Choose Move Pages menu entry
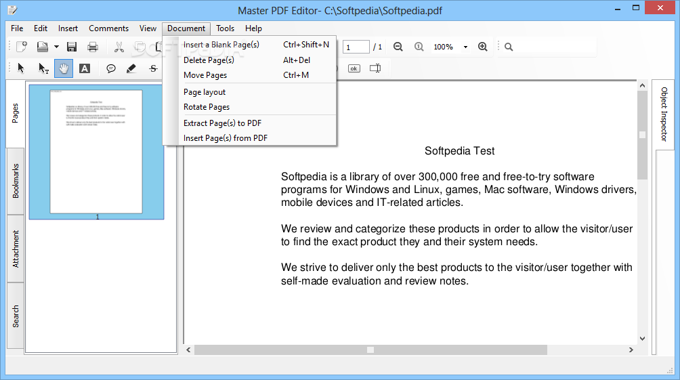The height and width of the screenshot is (380, 680). click(249, 75)
